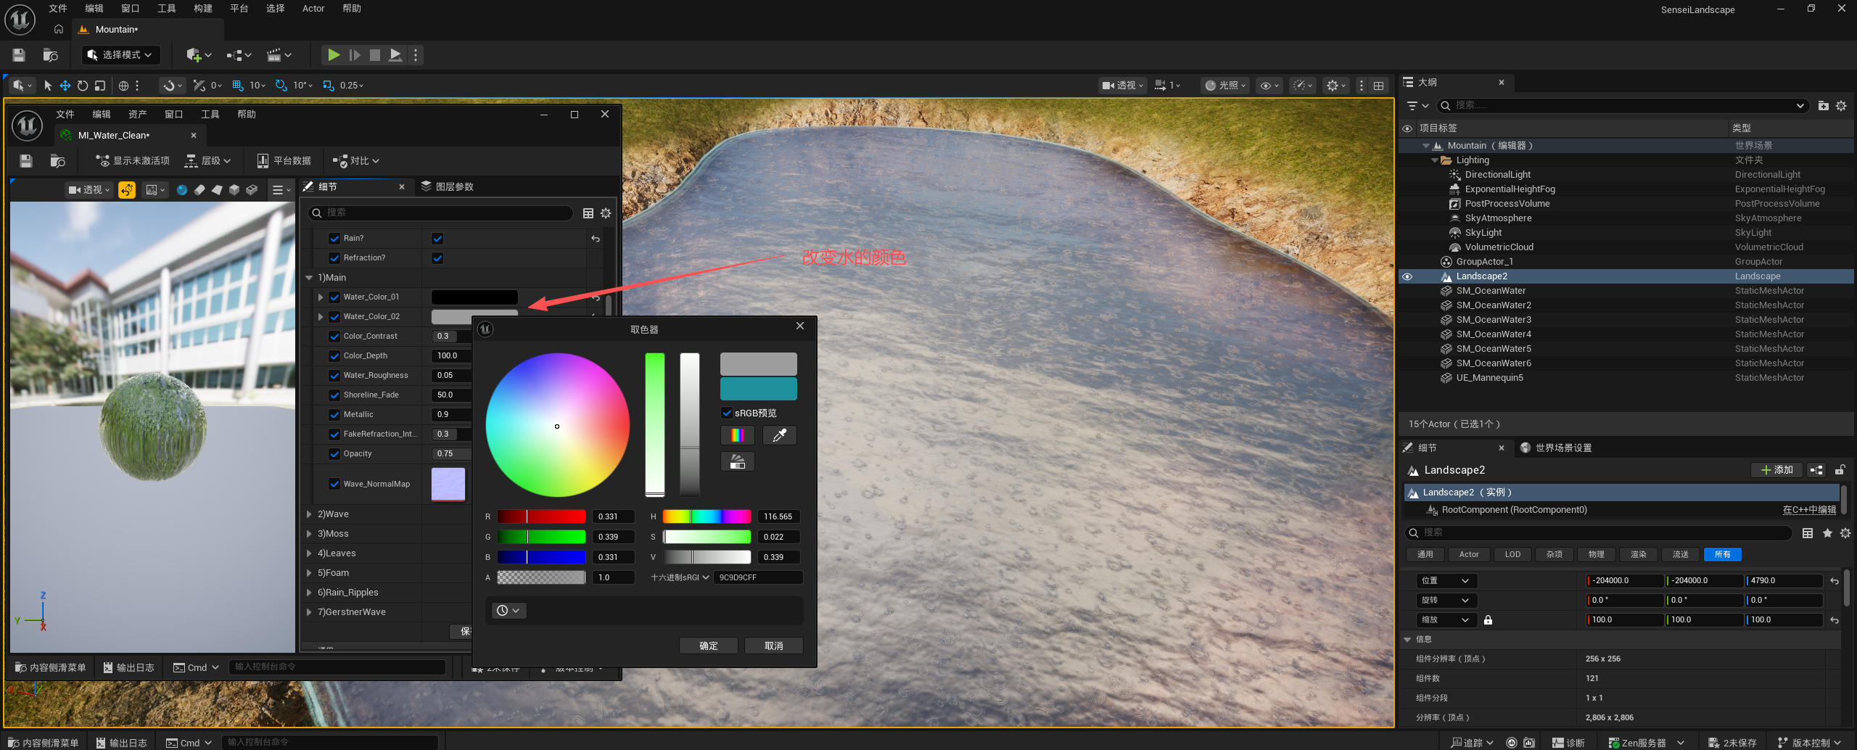The width and height of the screenshot is (1857, 750).
Task: Reset Rain? parameter to default arrow
Action: pyautogui.click(x=596, y=239)
